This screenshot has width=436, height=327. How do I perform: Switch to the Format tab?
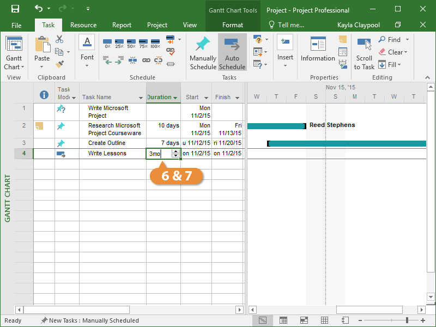pyautogui.click(x=233, y=25)
